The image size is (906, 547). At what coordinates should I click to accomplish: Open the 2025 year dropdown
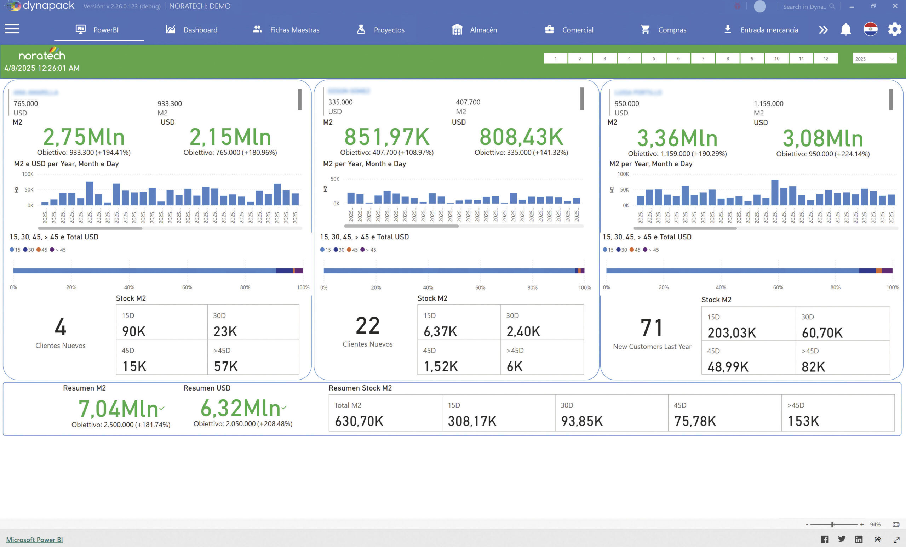tap(875, 58)
